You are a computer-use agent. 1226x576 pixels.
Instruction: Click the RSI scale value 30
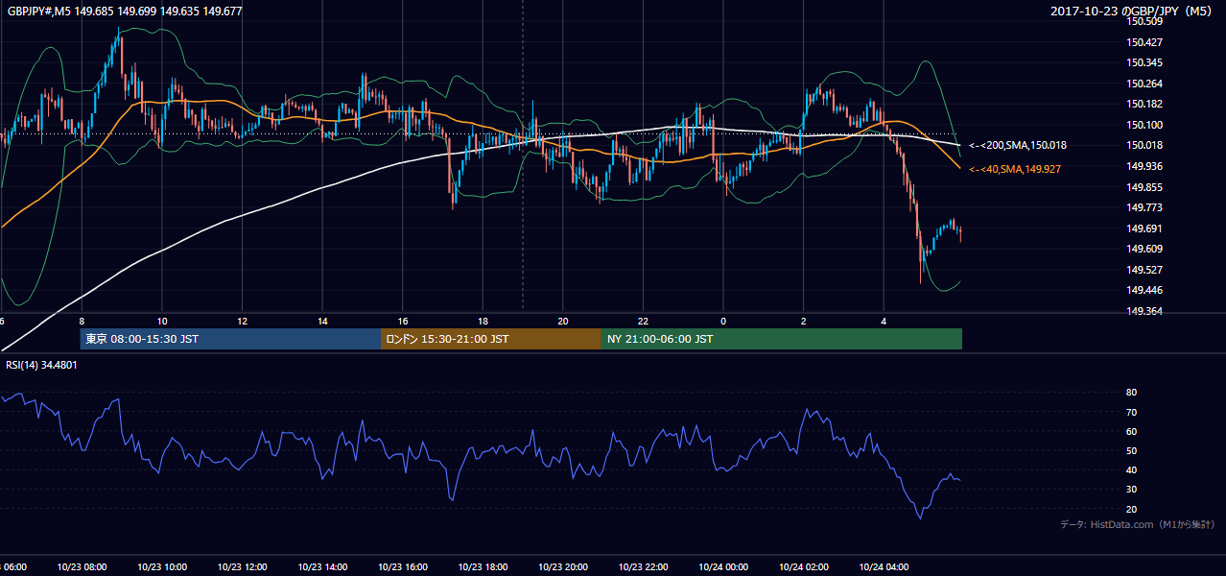pyautogui.click(x=1131, y=490)
